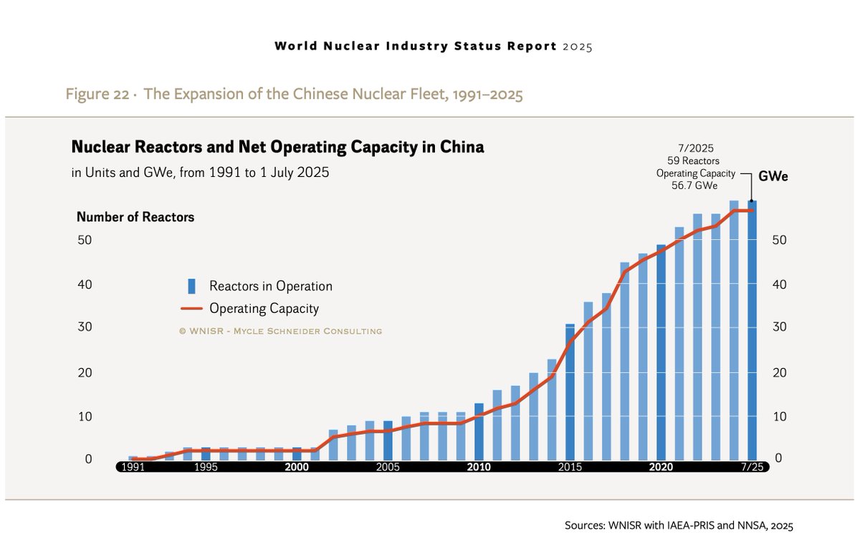Click the 2015 year label on the timeline

coord(570,467)
